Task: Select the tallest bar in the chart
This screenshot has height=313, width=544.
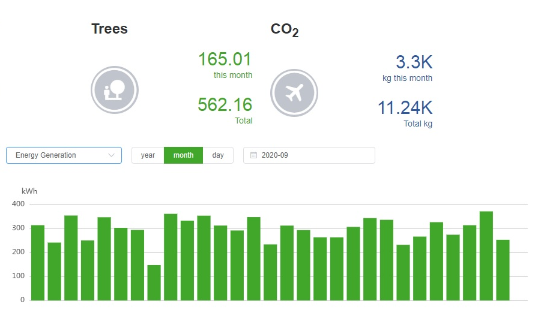Action: pos(486,255)
